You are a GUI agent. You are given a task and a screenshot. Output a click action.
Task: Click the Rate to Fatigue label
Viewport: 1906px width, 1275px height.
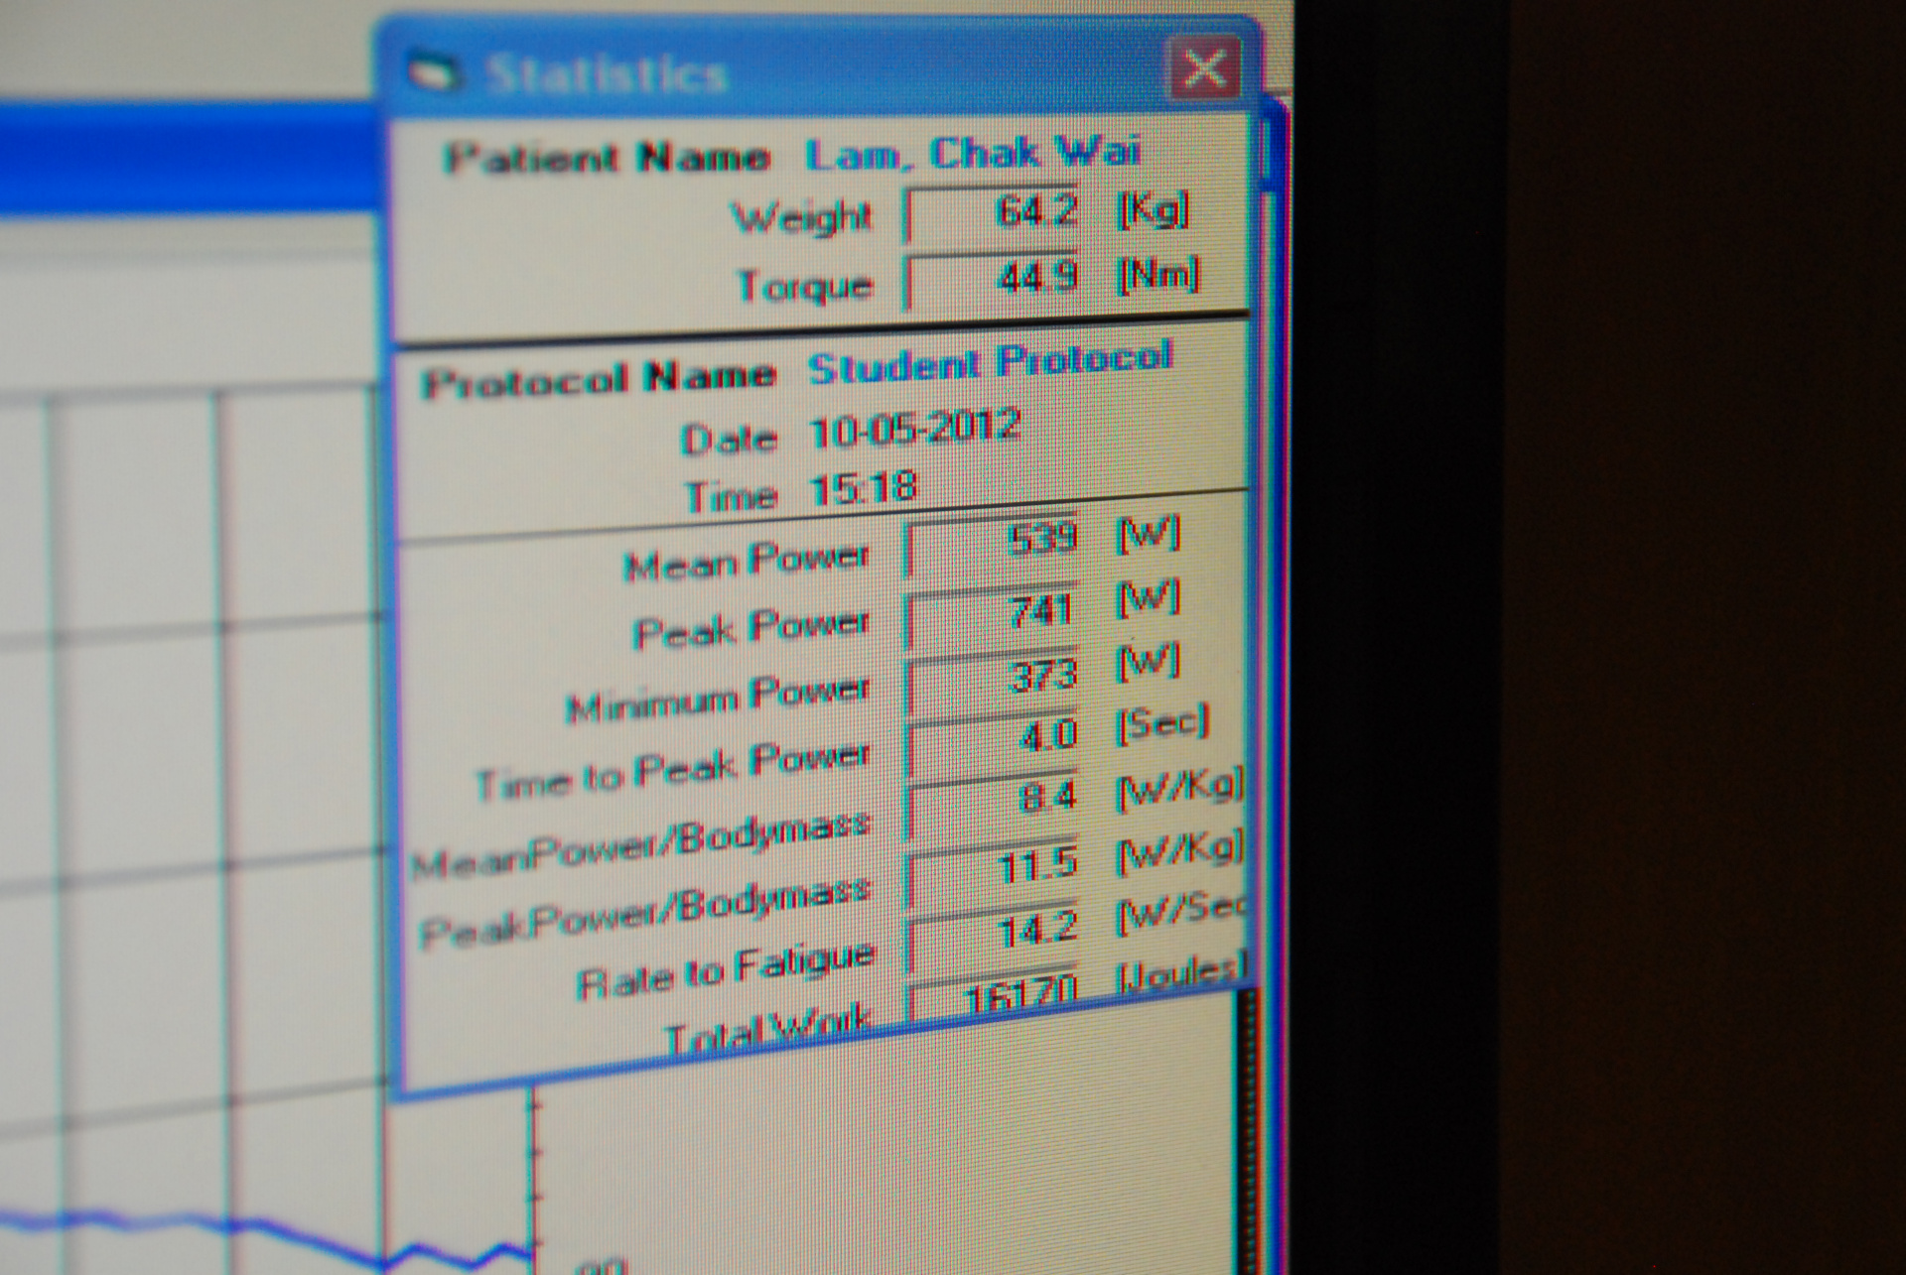pyautogui.click(x=726, y=971)
